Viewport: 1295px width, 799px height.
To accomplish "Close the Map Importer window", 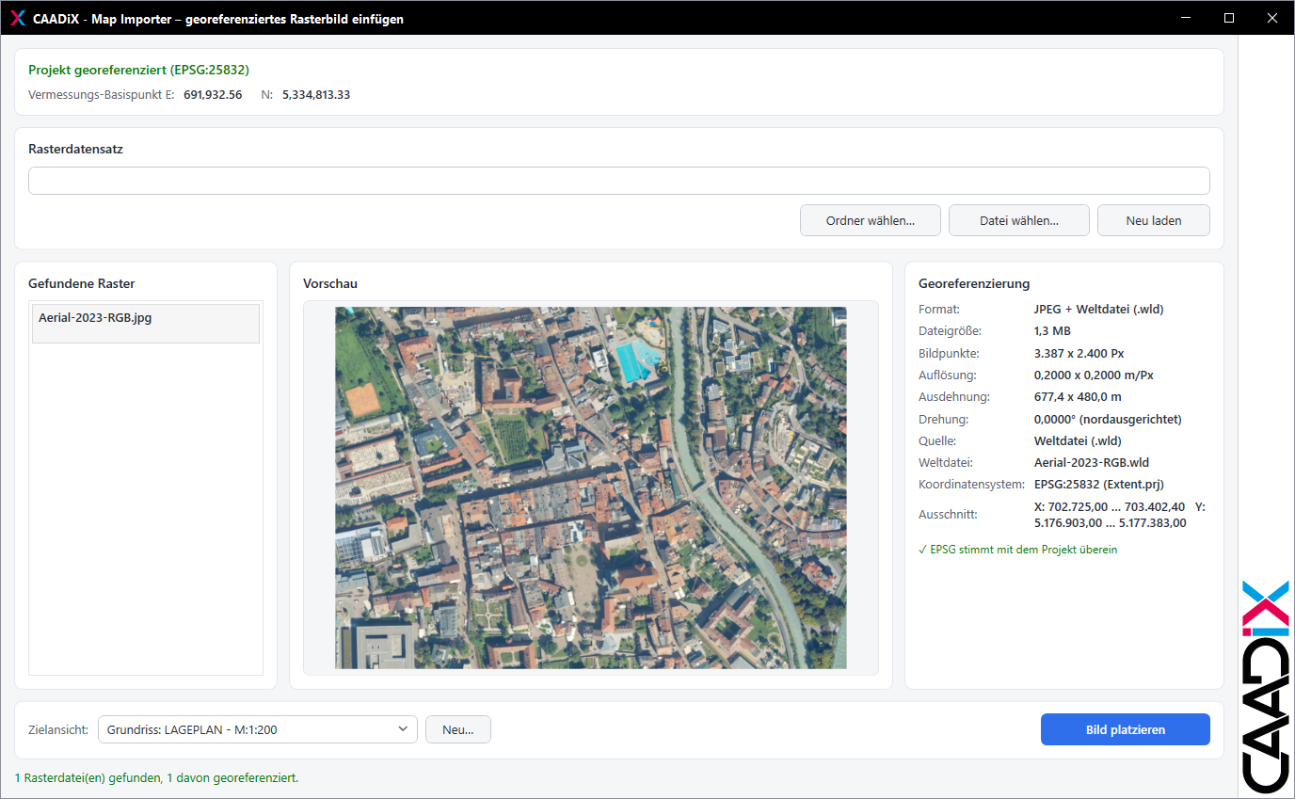I will point(1271,18).
